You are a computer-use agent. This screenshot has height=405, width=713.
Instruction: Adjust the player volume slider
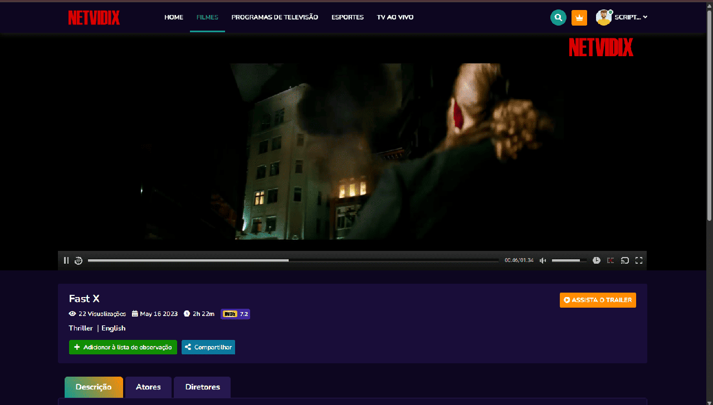569,260
